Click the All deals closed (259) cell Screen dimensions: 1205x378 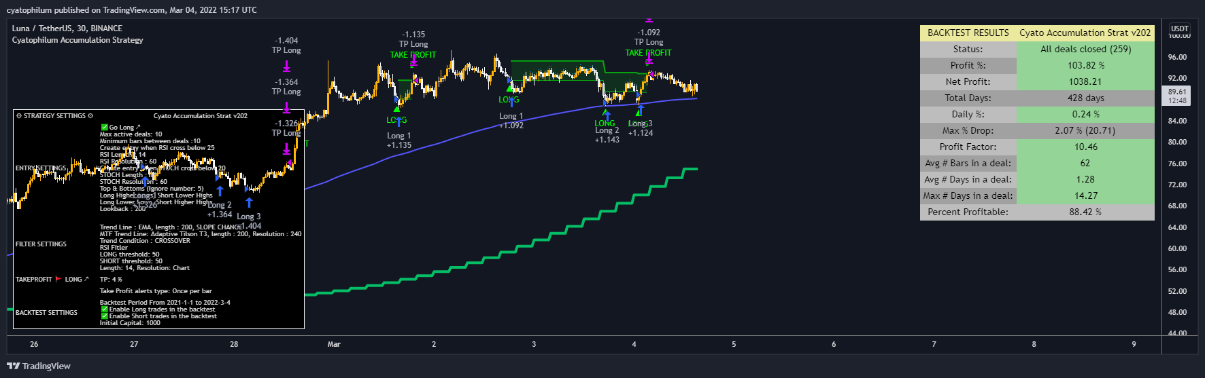tap(1085, 49)
